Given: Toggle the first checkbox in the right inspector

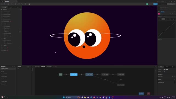Looking at the screenshot, I should (x=159, y=7).
